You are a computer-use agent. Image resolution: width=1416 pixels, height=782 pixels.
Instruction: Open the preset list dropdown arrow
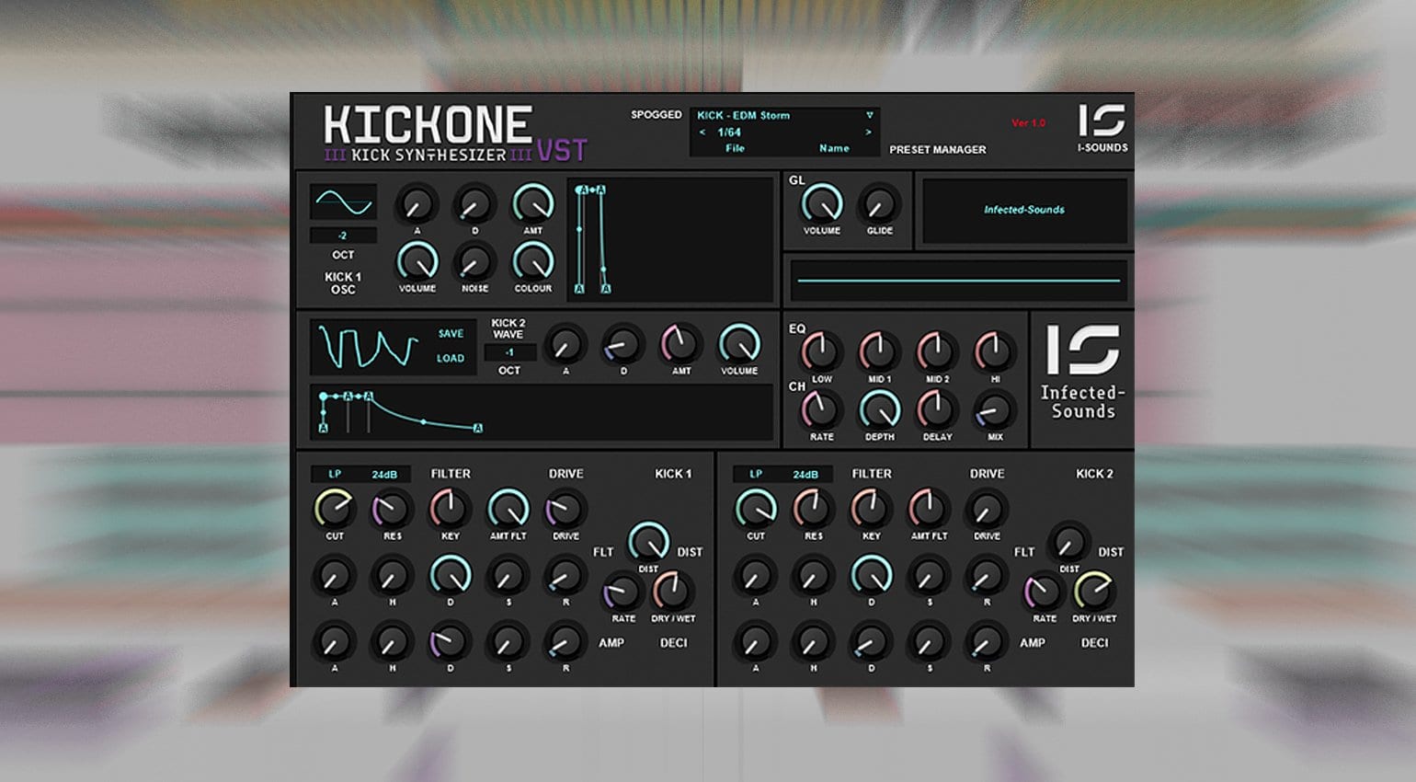point(869,115)
